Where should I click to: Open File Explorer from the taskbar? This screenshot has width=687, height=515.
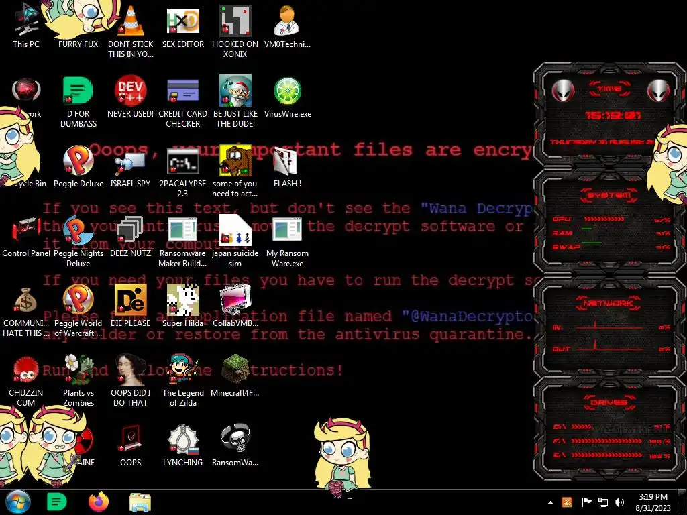click(140, 502)
